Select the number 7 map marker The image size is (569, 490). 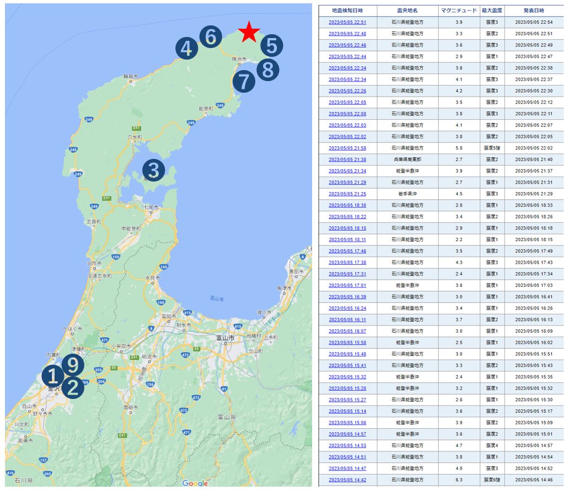(x=243, y=81)
